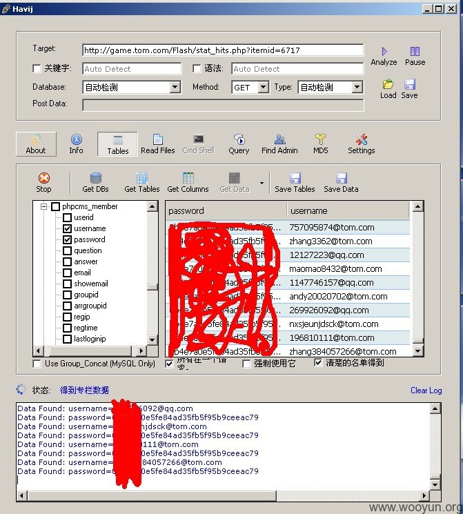Click the password column header

(x=226, y=211)
